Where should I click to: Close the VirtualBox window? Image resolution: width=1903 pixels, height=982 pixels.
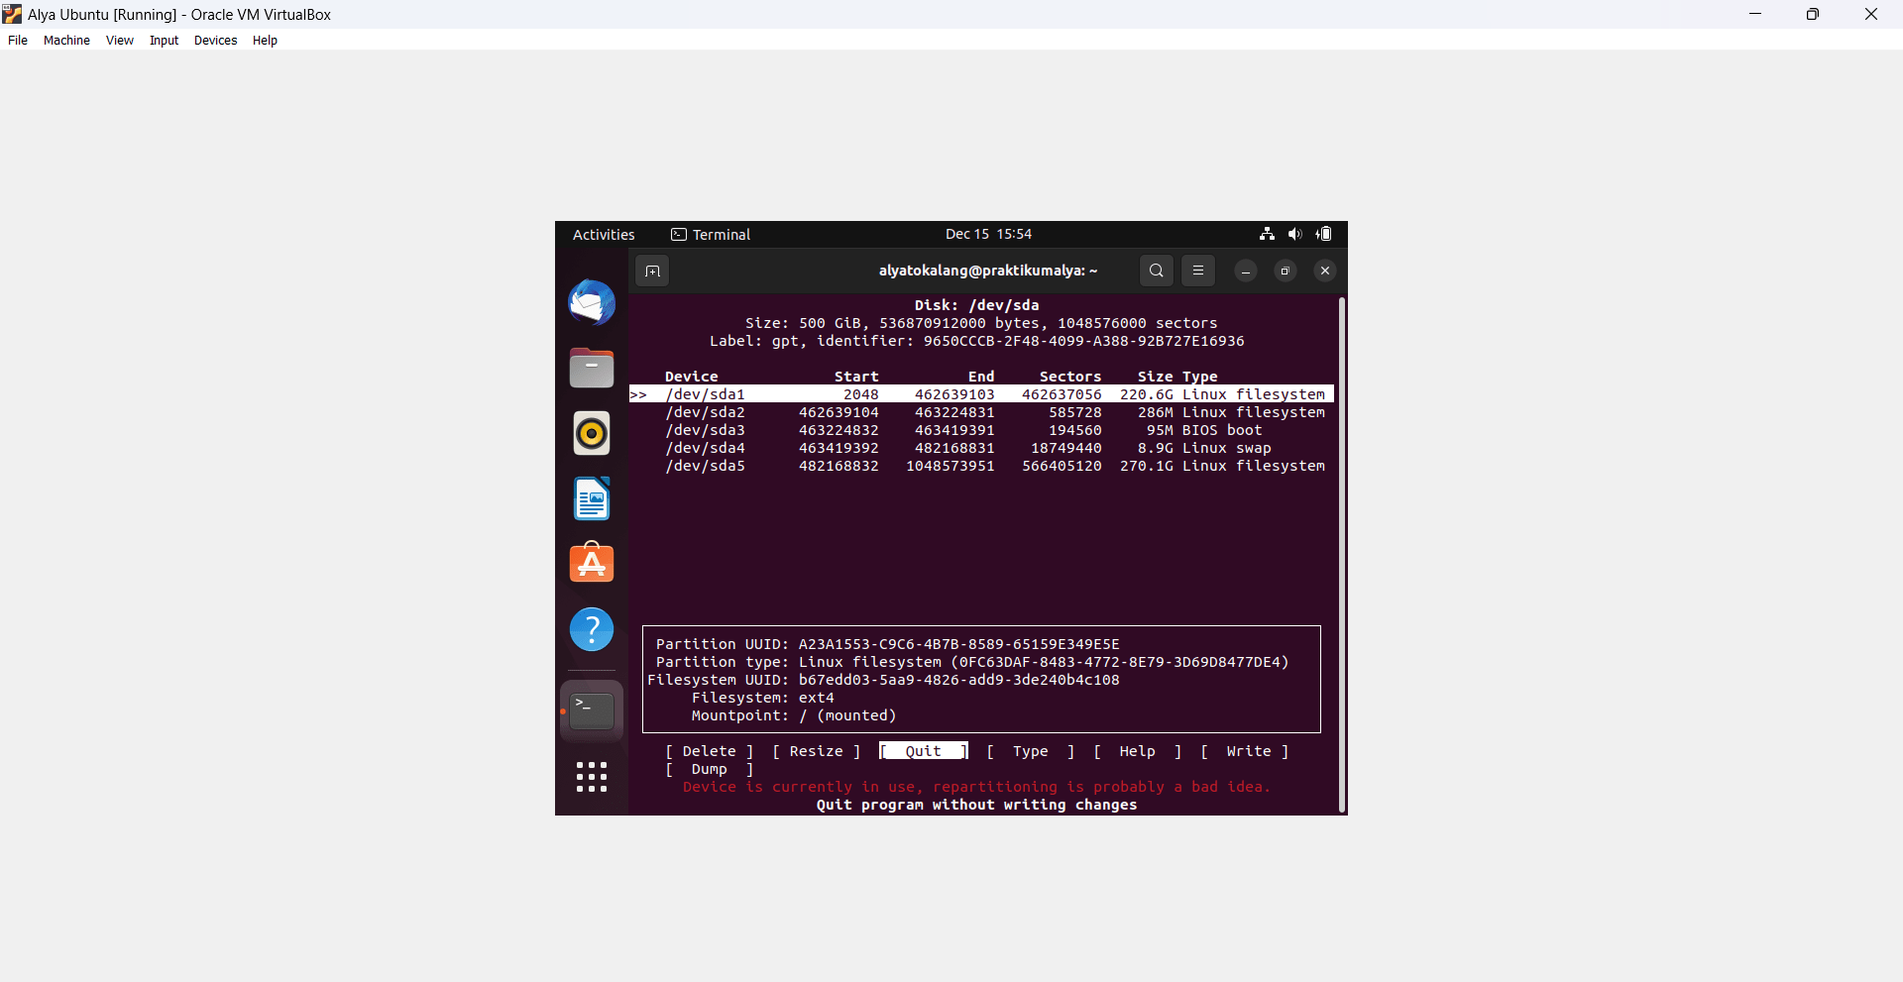(1871, 14)
